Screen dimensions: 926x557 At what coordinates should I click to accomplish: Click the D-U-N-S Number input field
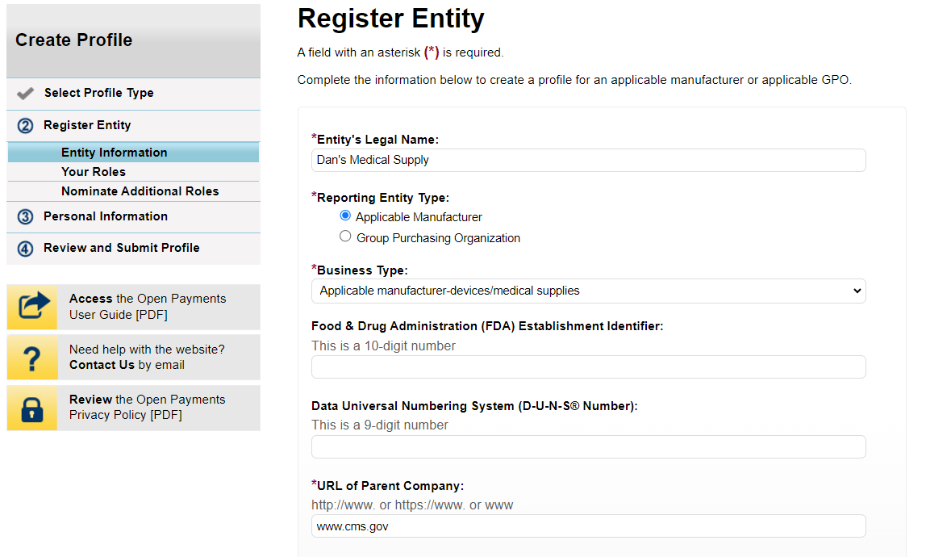tap(588, 447)
